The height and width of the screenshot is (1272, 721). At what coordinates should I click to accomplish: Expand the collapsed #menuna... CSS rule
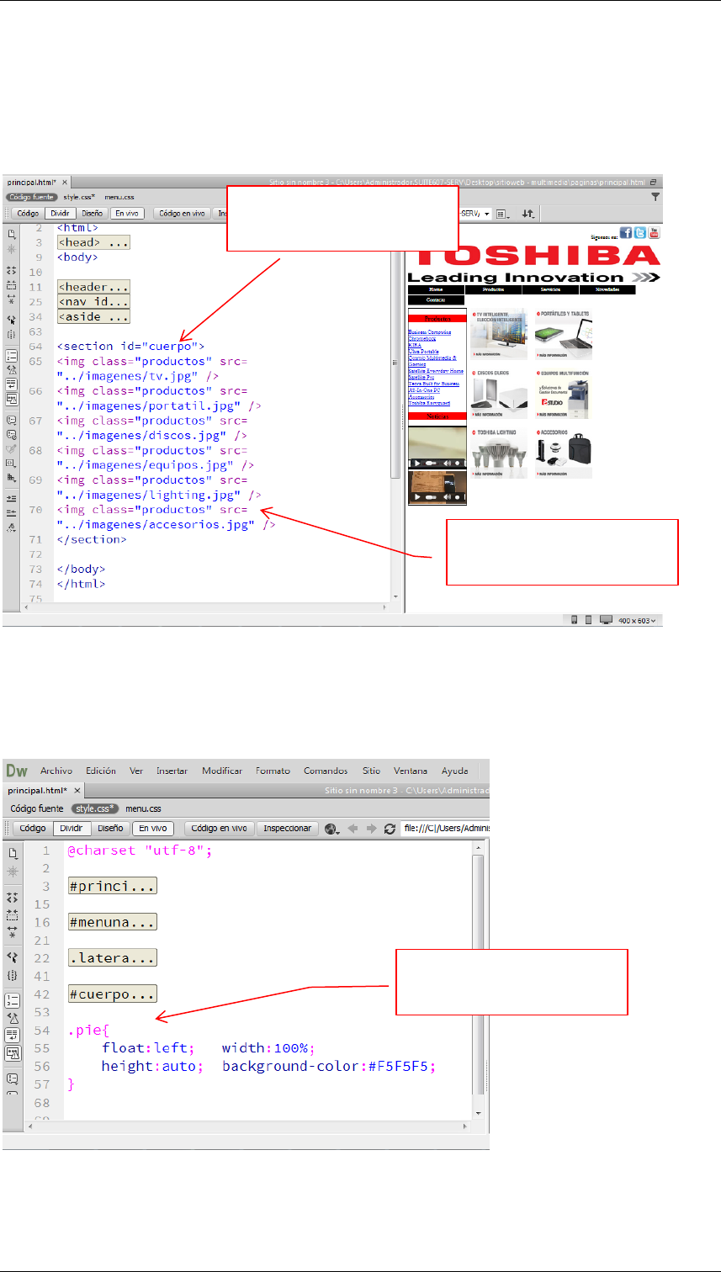point(113,923)
